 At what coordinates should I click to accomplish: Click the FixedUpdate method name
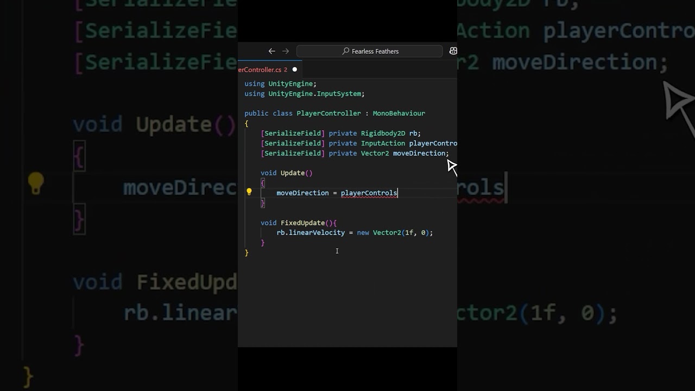pos(302,223)
